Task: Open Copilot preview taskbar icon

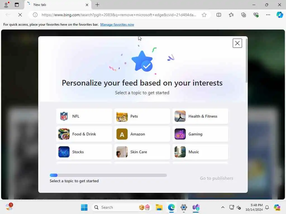Action: (x=277, y=207)
